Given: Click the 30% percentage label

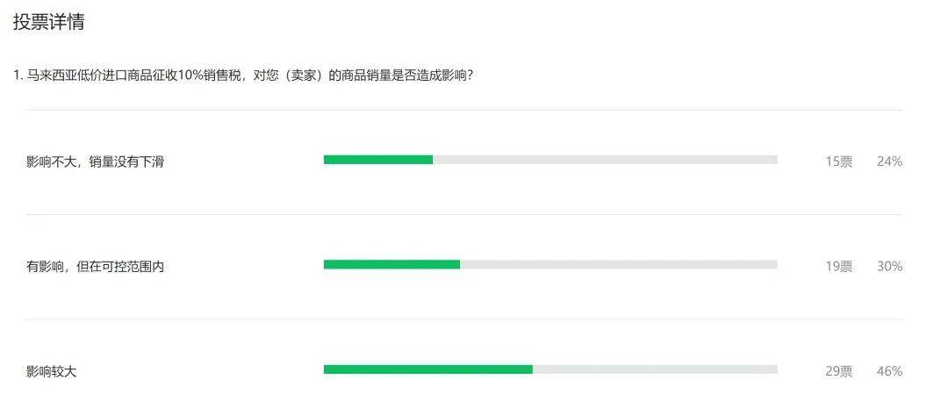Looking at the screenshot, I should [x=889, y=266].
